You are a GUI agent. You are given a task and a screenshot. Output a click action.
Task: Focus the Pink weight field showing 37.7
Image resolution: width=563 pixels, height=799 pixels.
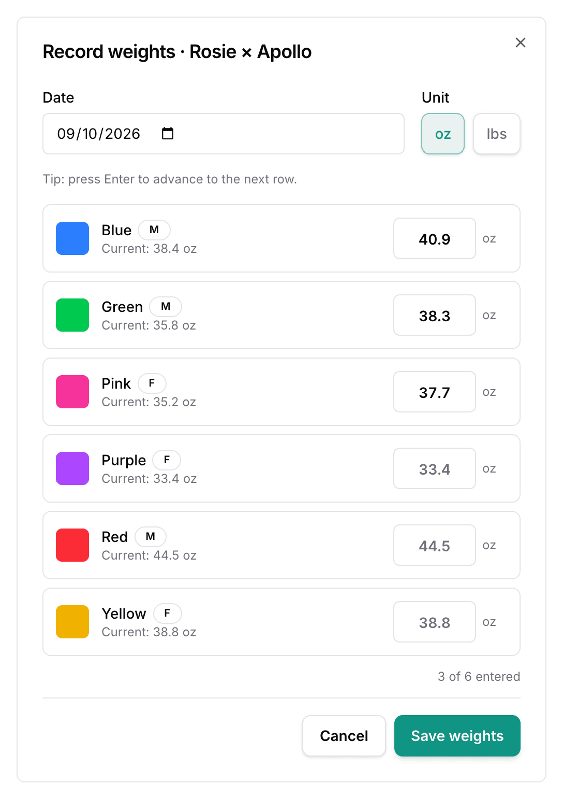coord(435,392)
